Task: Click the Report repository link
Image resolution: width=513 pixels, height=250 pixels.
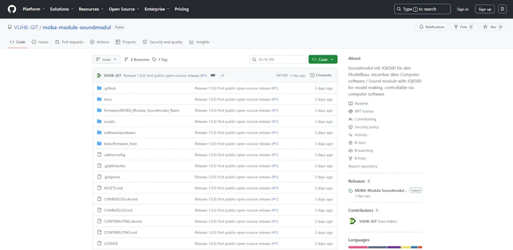Action: [363, 166]
